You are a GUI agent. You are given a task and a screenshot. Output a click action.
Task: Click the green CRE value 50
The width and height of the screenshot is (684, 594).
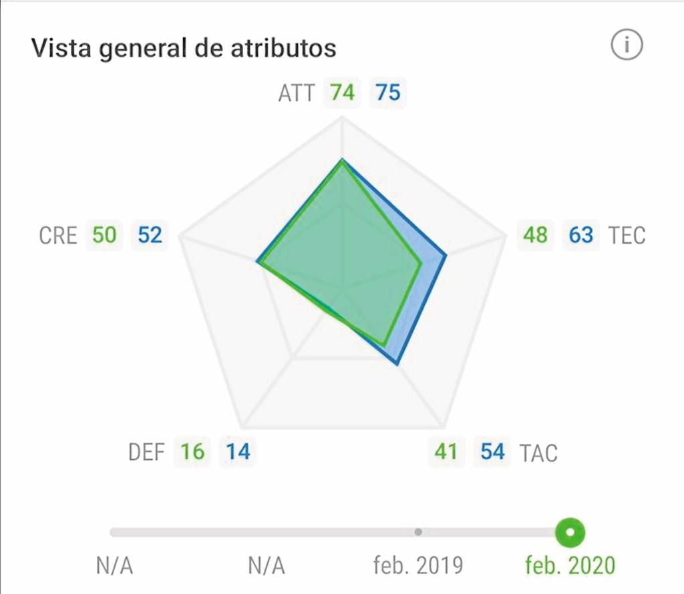pos(104,235)
